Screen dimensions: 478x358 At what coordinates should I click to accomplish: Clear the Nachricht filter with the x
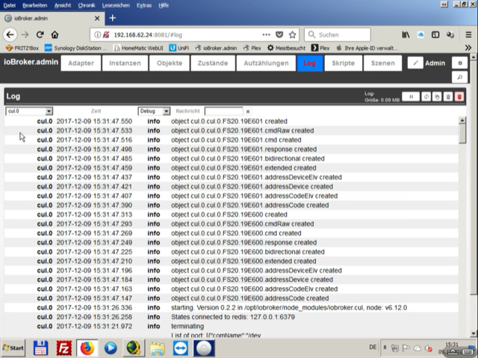[x=248, y=111]
